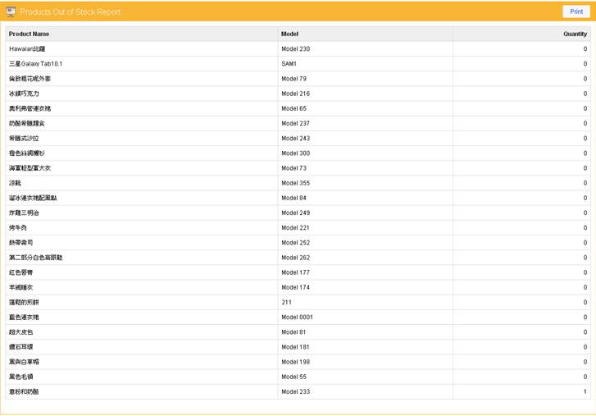Image resolution: width=596 pixels, height=416 pixels.
Task: Click the Model column header
Action: click(289, 34)
